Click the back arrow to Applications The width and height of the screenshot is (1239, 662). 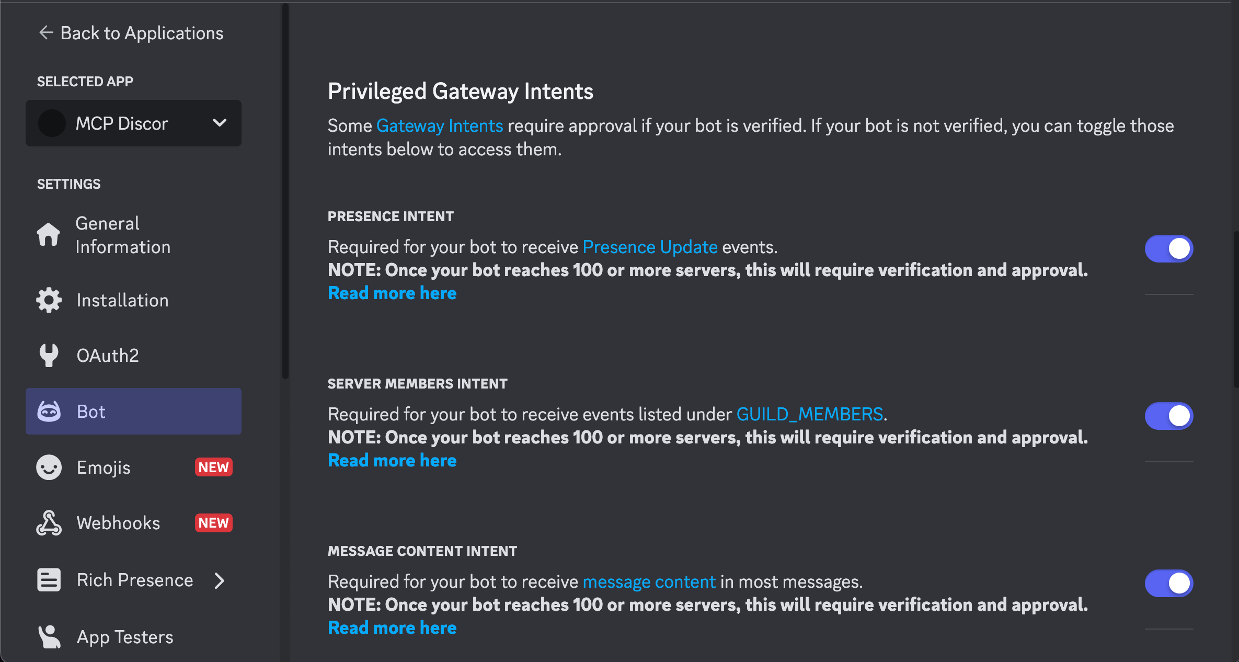(46, 32)
